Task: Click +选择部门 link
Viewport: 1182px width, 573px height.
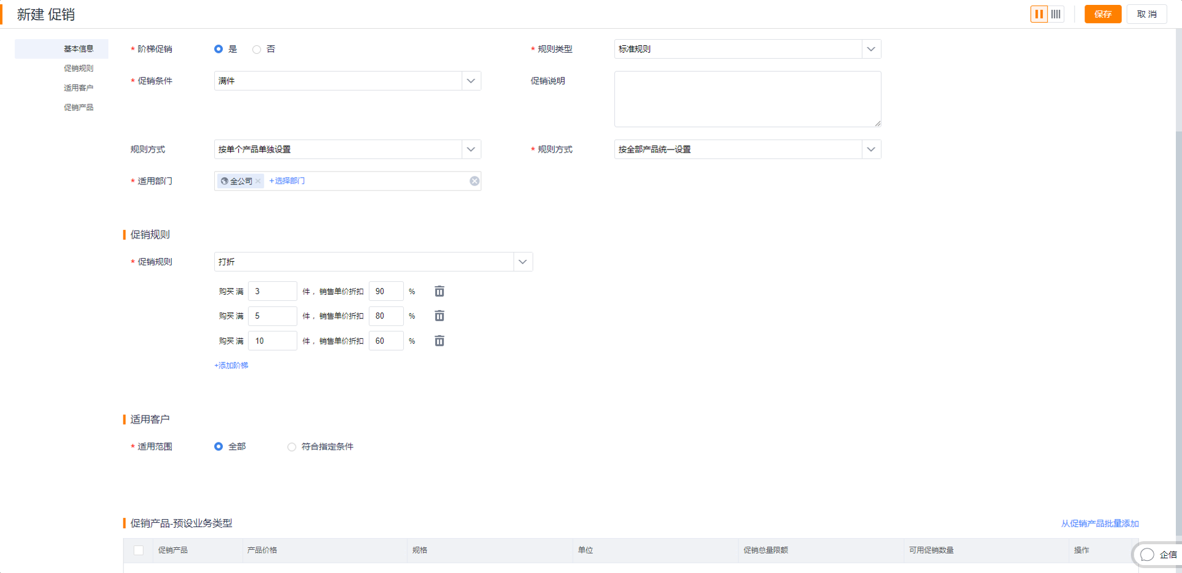Action: (x=287, y=181)
